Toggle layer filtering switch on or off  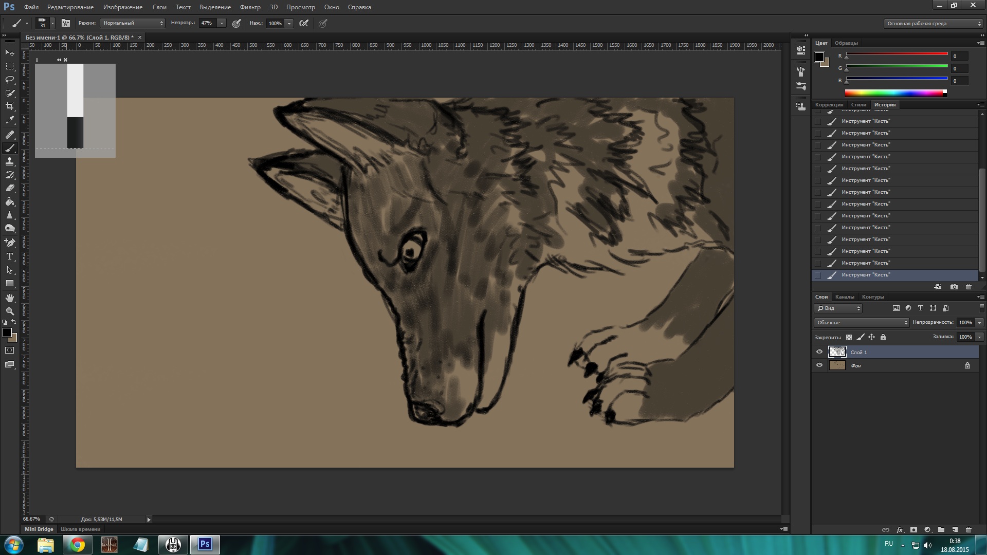click(x=982, y=308)
